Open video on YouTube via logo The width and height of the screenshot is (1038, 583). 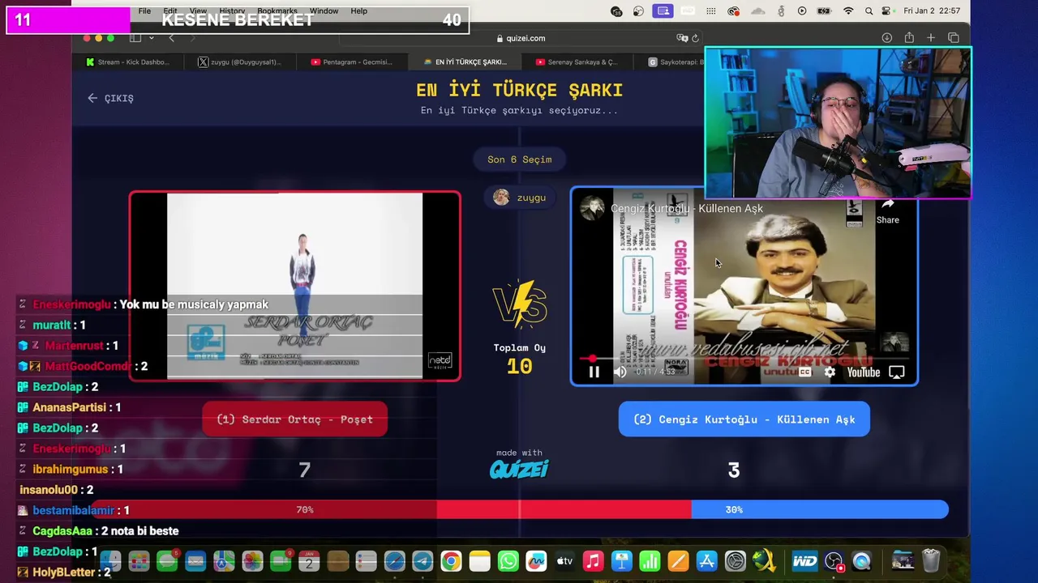pyautogui.click(x=864, y=372)
